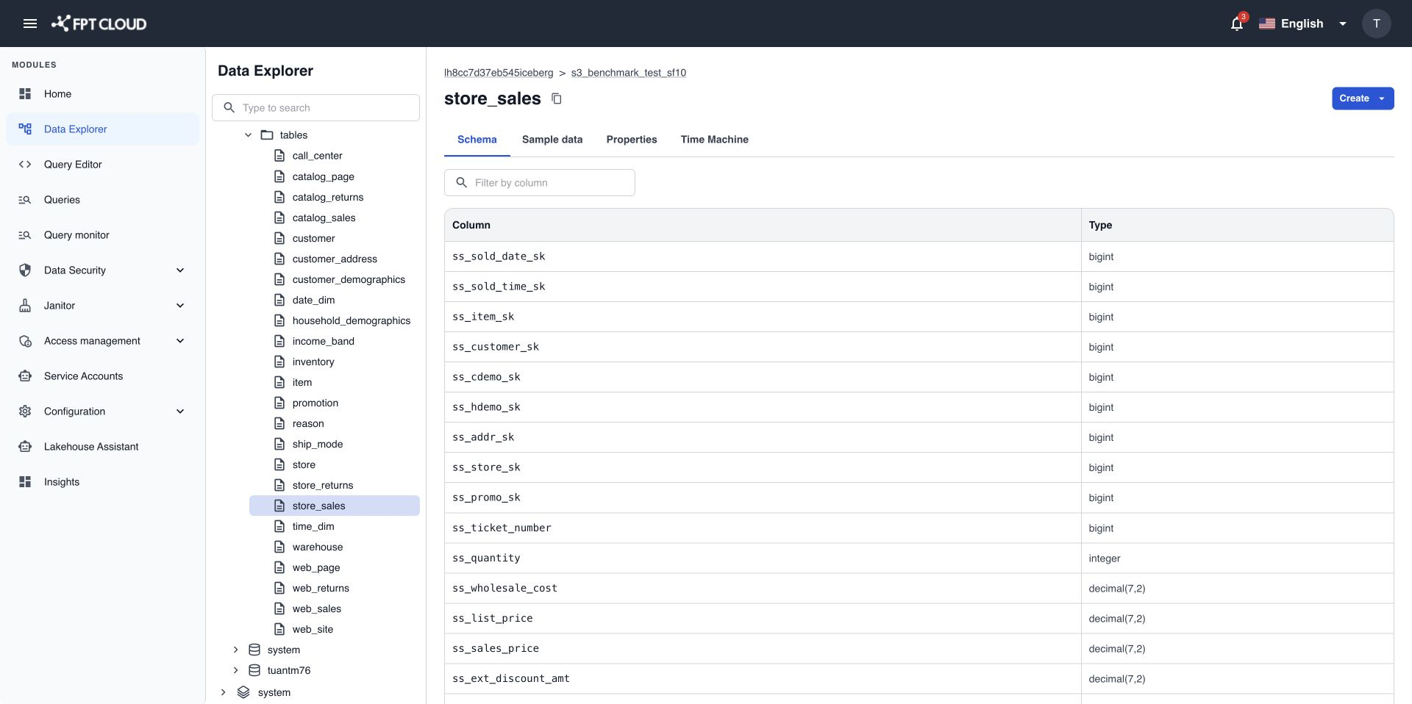Viewport: 1412px width, 704px height.
Task: Click the Query monitor icon
Action: tap(25, 235)
